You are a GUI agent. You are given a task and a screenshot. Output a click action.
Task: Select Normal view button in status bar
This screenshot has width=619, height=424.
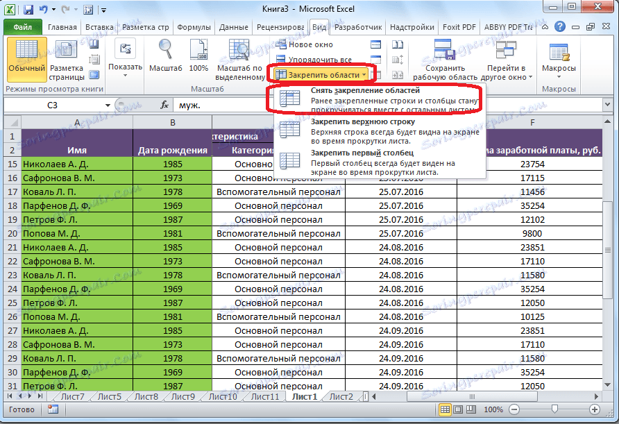pyautogui.click(x=445, y=410)
